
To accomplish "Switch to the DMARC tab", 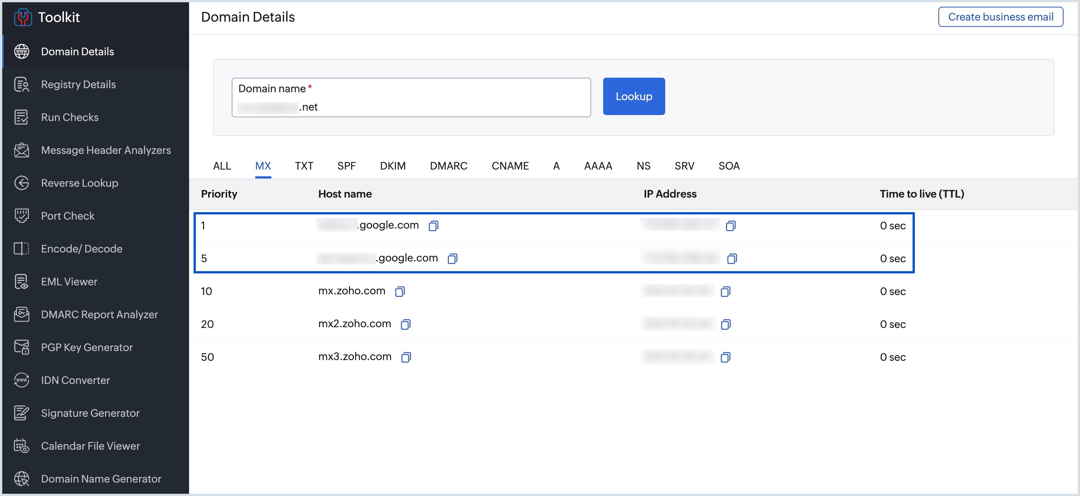I will tap(448, 166).
